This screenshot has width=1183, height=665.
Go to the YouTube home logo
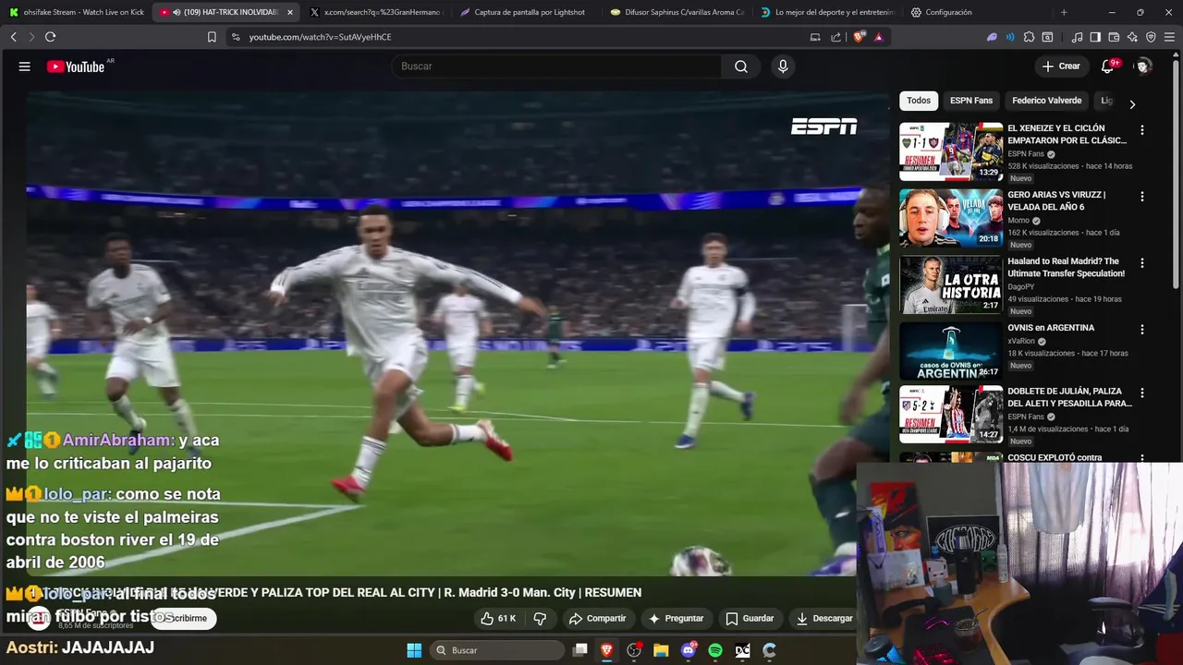[76, 66]
